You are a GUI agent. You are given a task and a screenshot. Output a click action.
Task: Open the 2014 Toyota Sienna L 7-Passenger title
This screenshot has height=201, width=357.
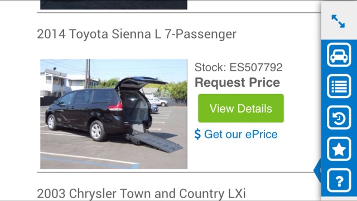point(137,34)
